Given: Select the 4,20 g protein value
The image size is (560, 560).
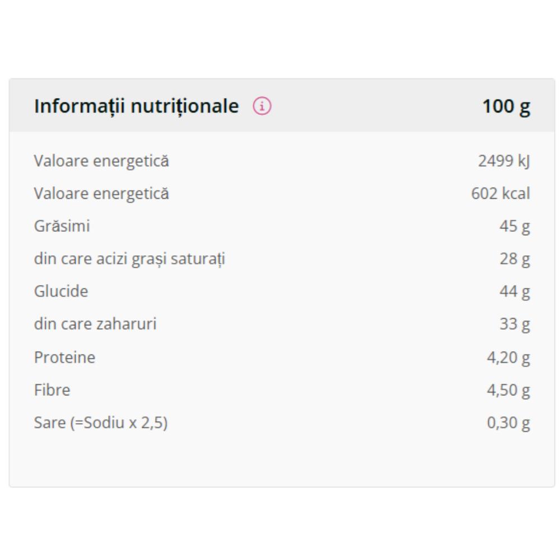Looking at the screenshot, I should [x=508, y=358].
